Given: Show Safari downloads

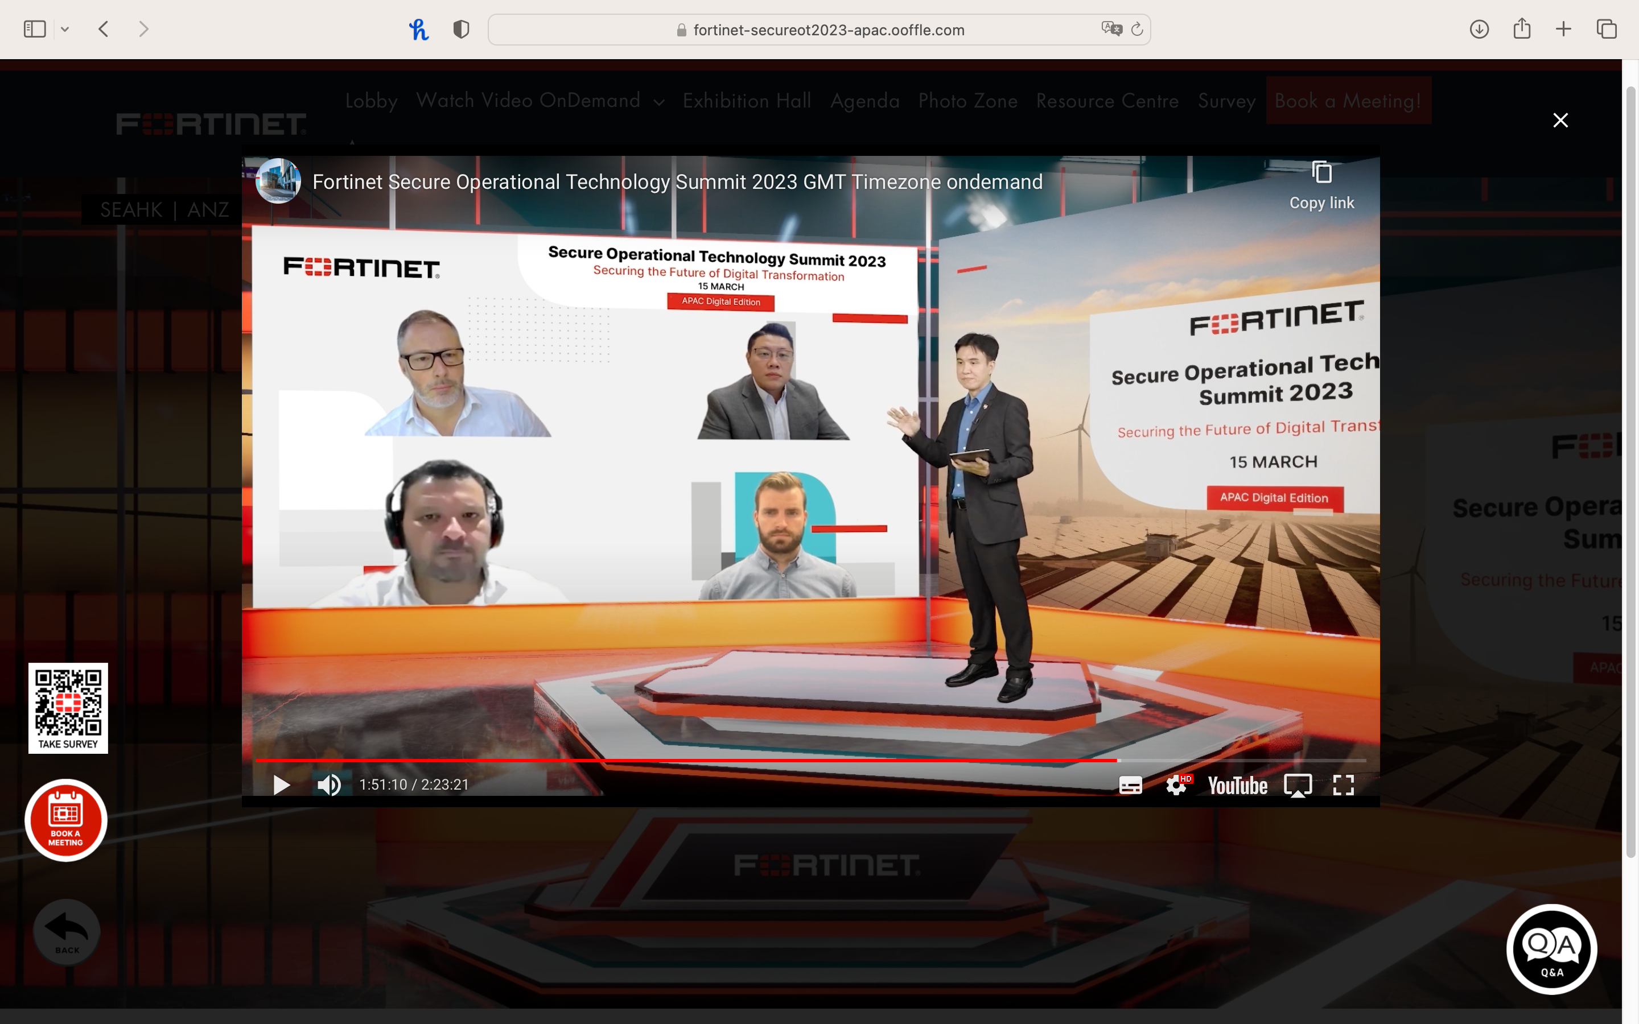Looking at the screenshot, I should coord(1479,29).
